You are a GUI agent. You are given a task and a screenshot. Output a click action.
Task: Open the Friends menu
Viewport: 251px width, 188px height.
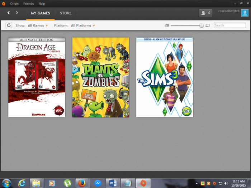point(28,4)
